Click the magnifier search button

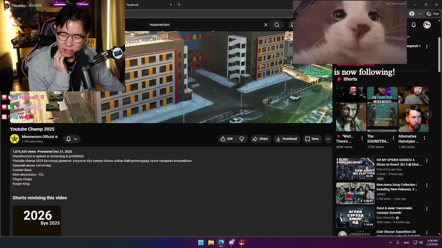click(277, 25)
